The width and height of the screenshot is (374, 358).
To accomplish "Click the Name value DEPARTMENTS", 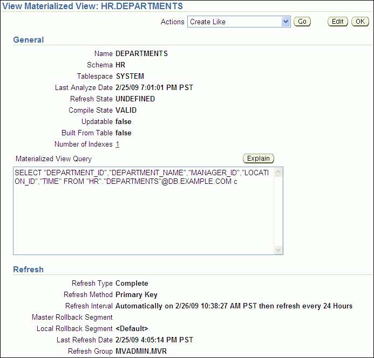I will [x=142, y=54].
